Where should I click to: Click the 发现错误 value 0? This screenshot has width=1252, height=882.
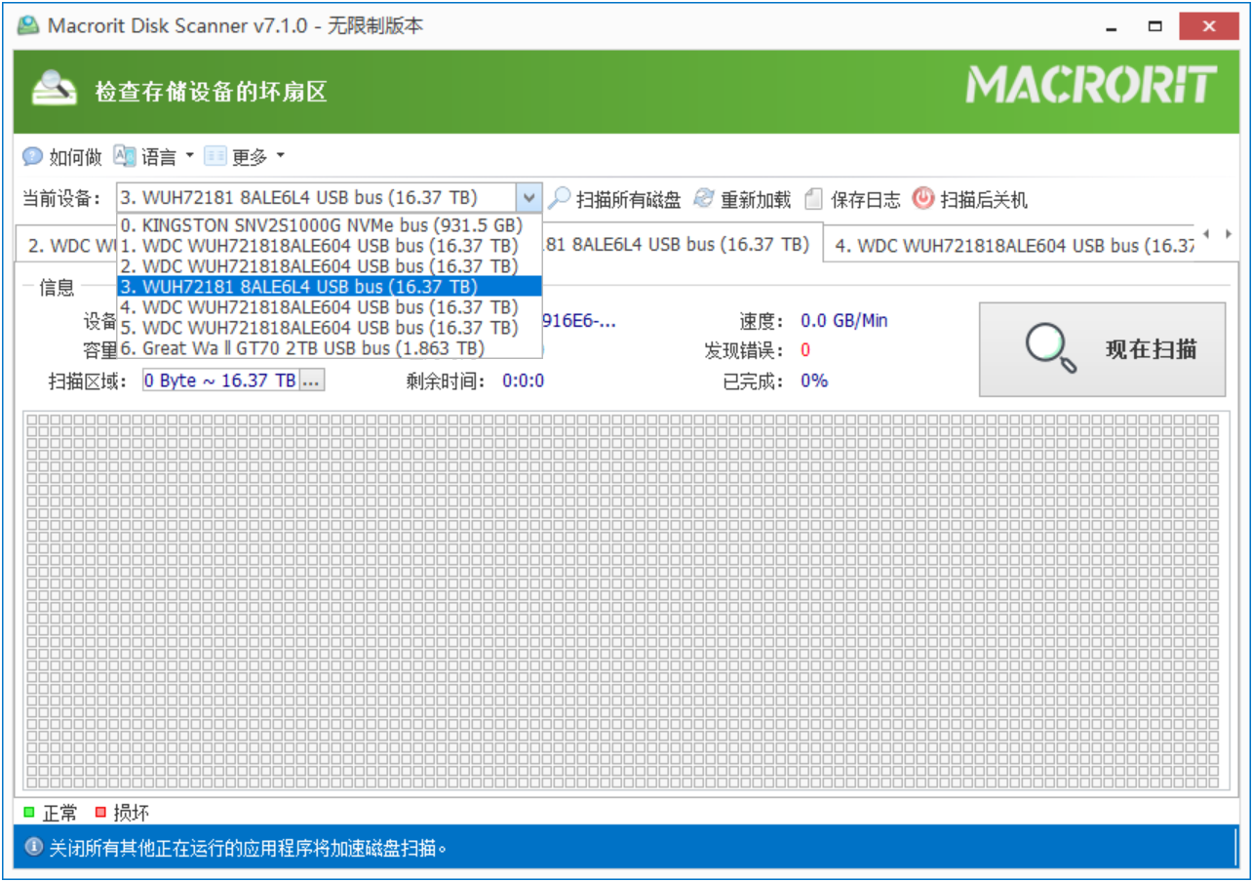pos(805,350)
